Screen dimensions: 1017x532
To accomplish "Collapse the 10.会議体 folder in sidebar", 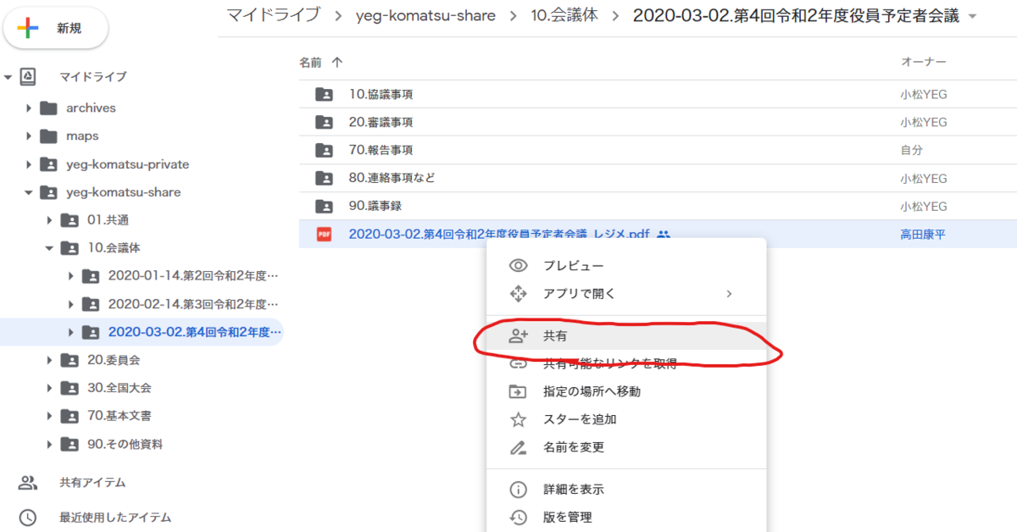I will click(49, 248).
